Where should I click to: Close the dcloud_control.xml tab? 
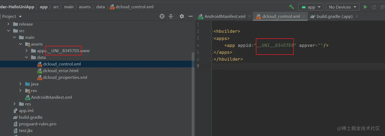(304, 16)
